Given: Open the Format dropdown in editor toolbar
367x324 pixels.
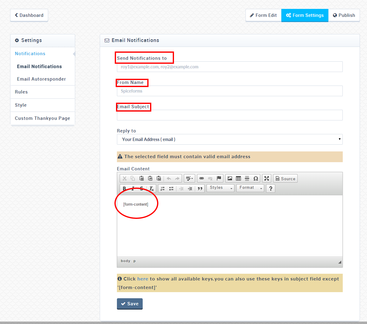Looking at the screenshot, I should pyautogui.click(x=250, y=188).
